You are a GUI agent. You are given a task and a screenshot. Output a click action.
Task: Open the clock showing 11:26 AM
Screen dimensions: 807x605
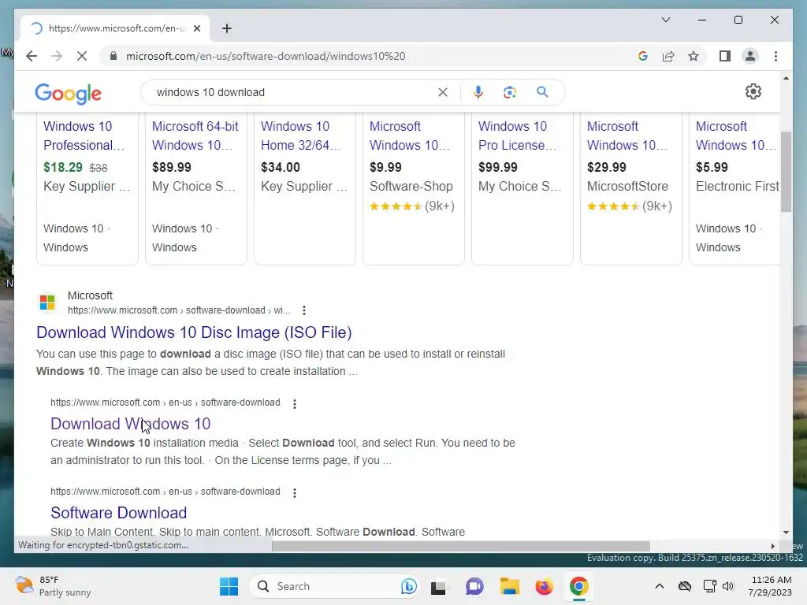[770, 586]
